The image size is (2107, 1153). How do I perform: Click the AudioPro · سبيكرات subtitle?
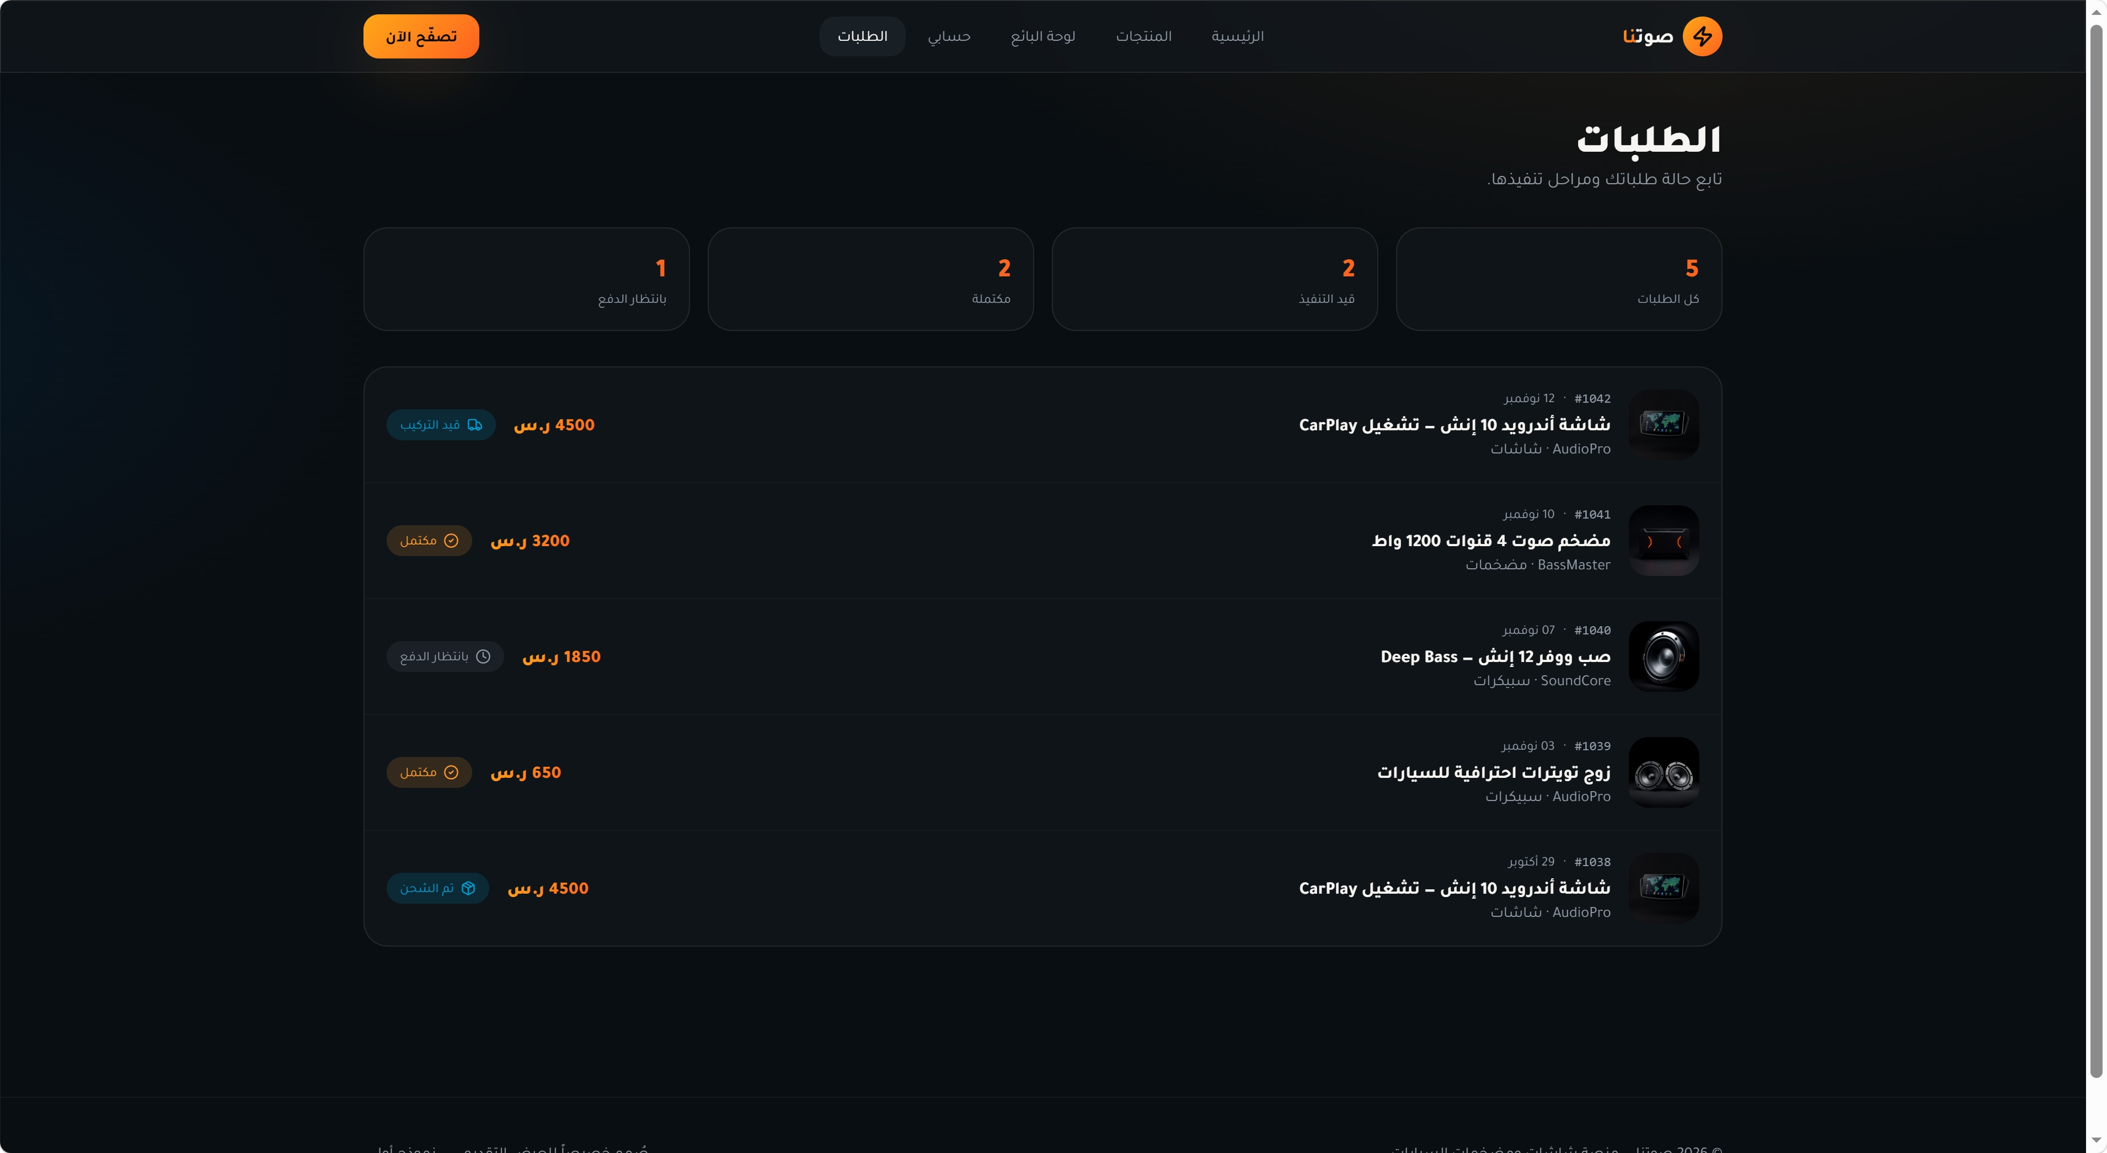pyautogui.click(x=1548, y=796)
